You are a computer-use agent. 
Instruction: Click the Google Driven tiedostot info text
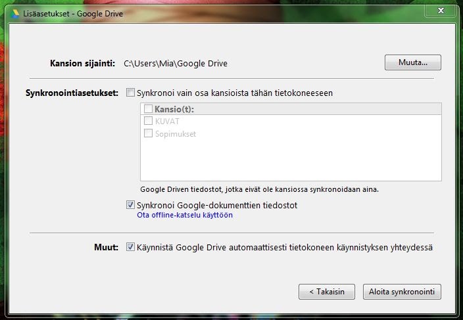(x=260, y=189)
